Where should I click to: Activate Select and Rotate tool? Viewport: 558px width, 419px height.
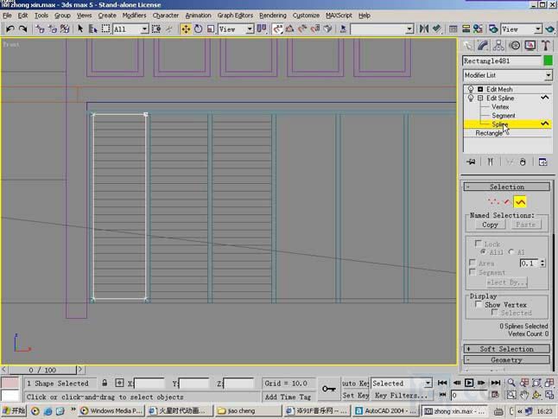[198, 29]
